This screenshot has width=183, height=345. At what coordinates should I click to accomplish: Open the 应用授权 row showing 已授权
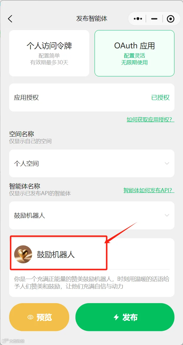pyautogui.click(x=92, y=98)
